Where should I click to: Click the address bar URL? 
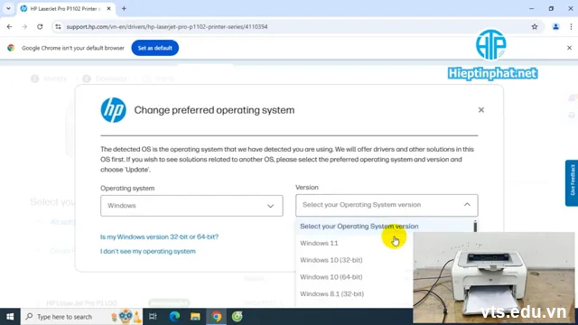(167, 26)
